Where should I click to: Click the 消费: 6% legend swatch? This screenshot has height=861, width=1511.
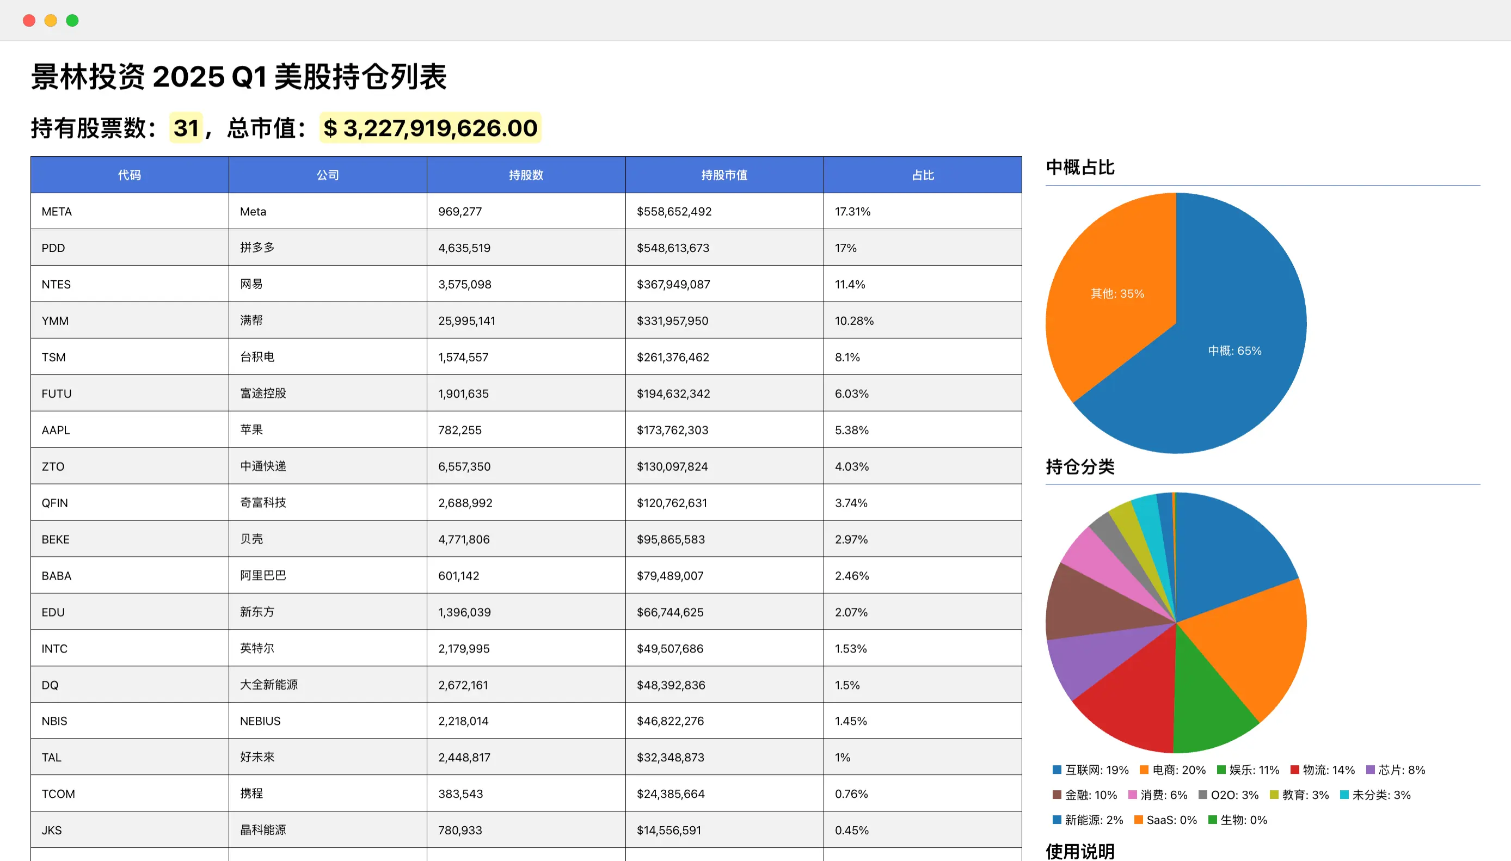pos(1133,794)
